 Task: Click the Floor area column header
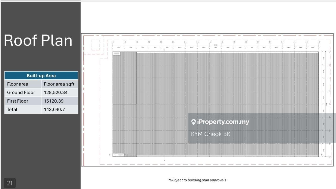[x=18, y=84]
